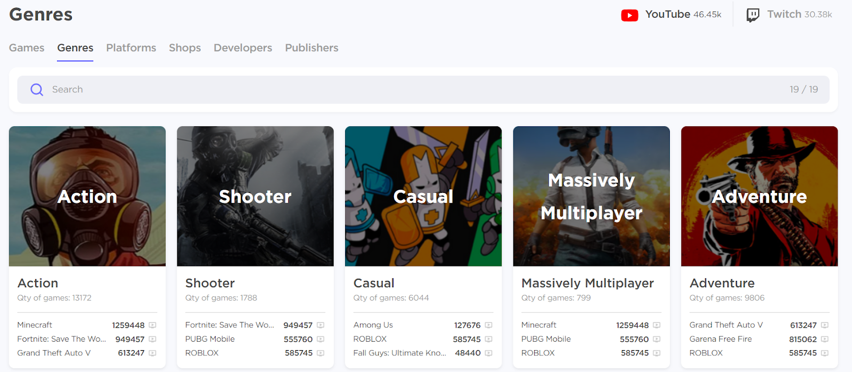Screen dimensions: 852x372
Task: Click video icon beside Fortnite in Shooter card
Action: tap(321, 325)
